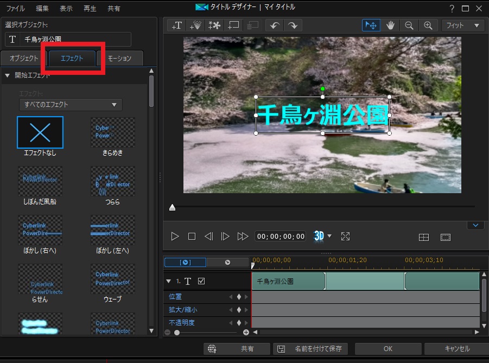Uncheck the title track 1 checkbox
The image size is (489, 363).
click(x=201, y=281)
